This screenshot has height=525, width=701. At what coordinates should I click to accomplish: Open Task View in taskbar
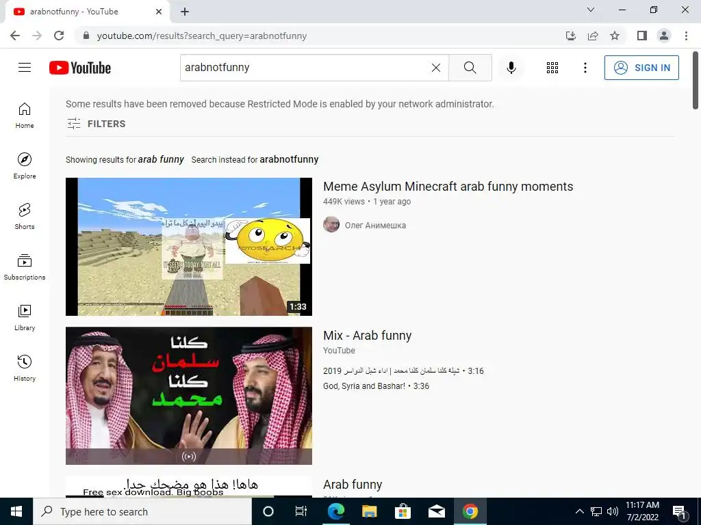[x=301, y=511]
